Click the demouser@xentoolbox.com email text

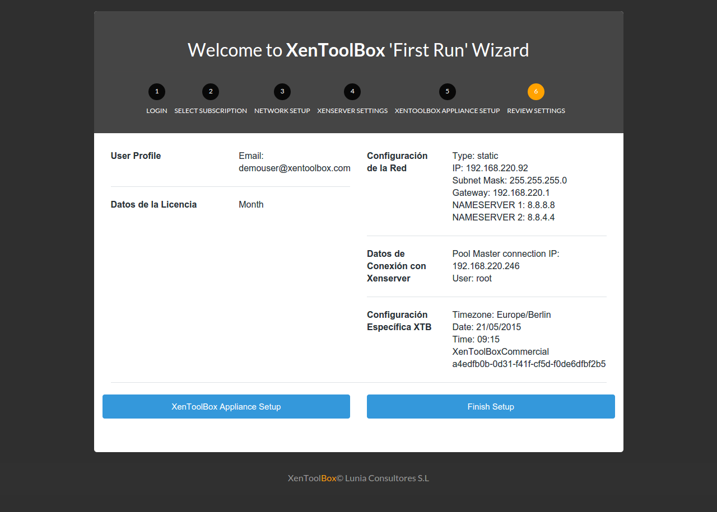[295, 168]
